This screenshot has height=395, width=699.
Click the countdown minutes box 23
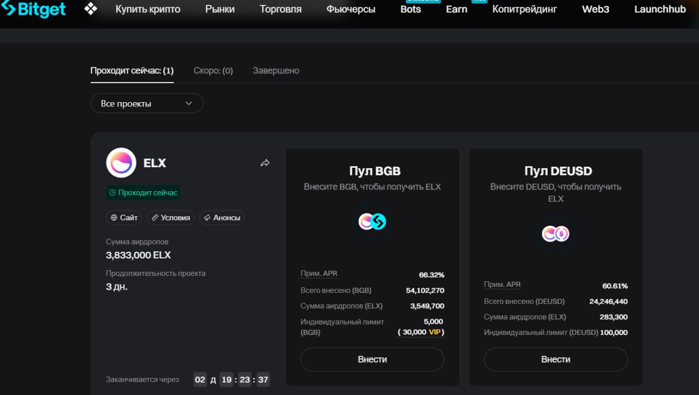pos(245,380)
